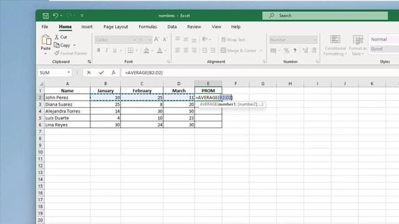
Task: Open Customize Quick Access Toolbar arrow
Action: pyautogui.click(x=82, y=16)
